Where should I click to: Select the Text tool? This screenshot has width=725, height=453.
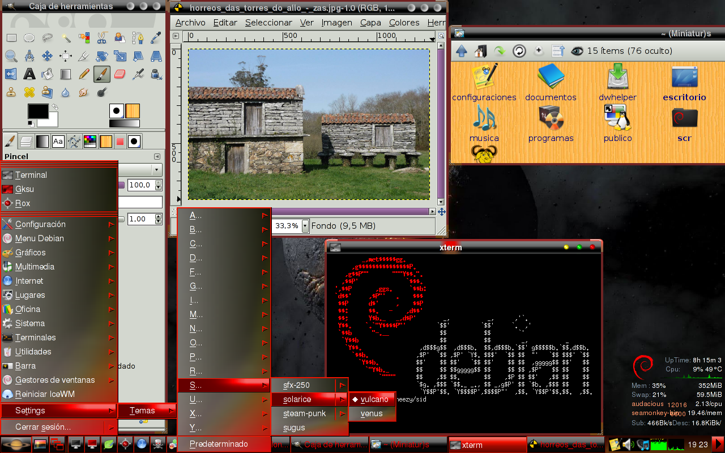29,74
